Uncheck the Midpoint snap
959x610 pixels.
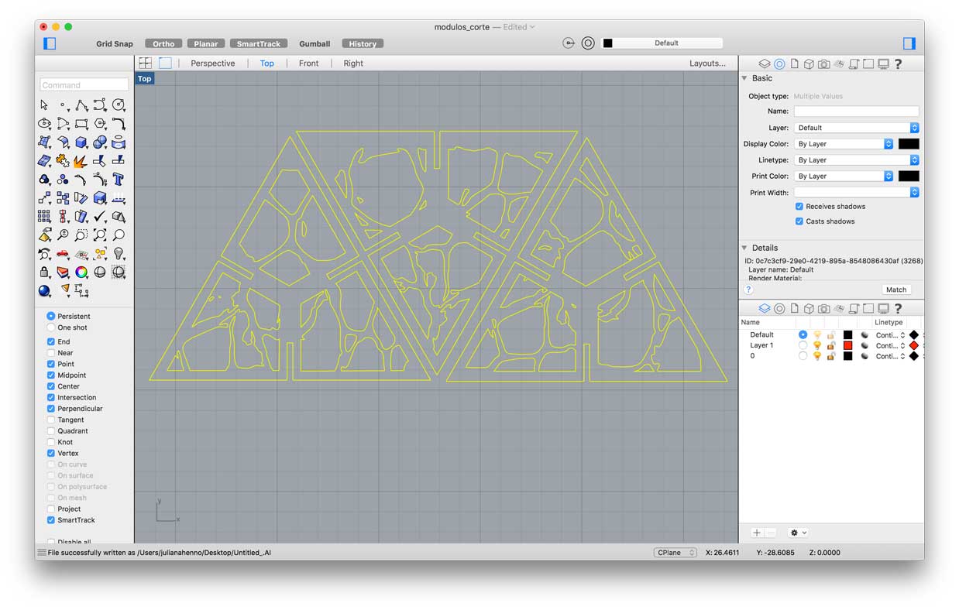click(51, 375)
